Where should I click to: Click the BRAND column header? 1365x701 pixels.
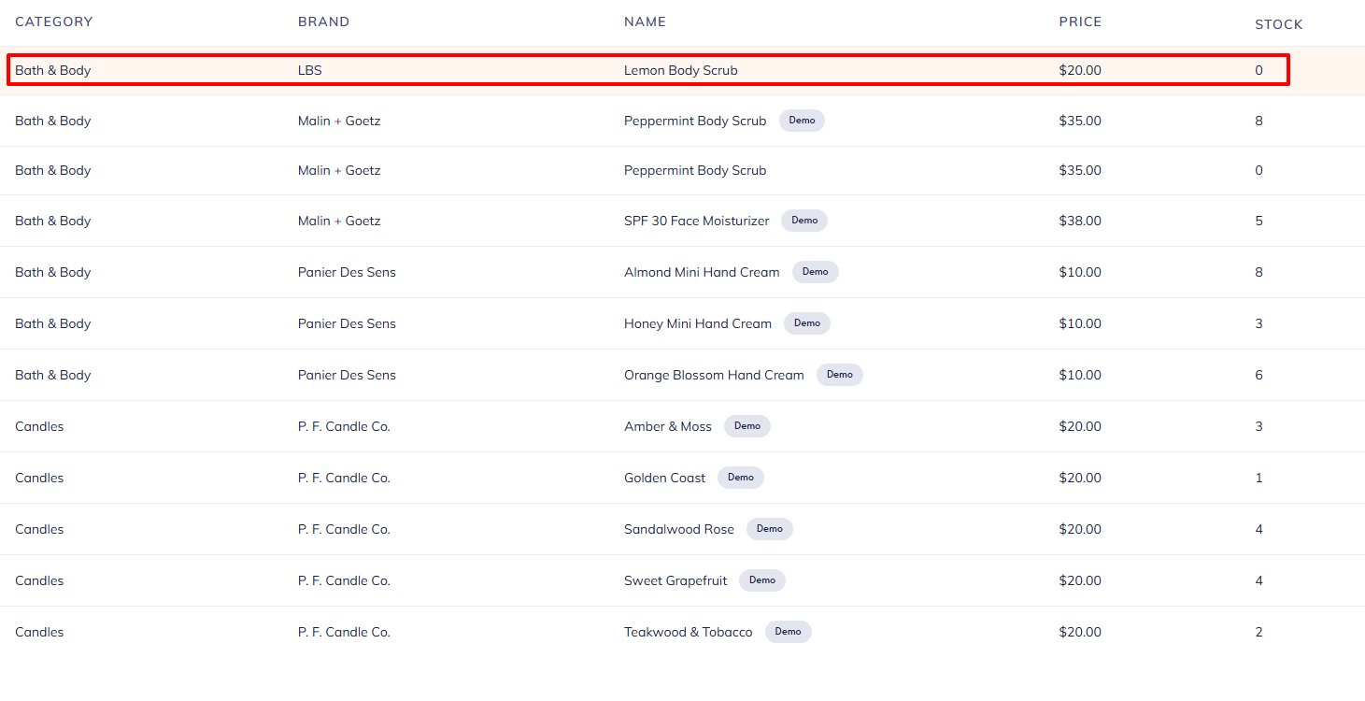(323, 21)
